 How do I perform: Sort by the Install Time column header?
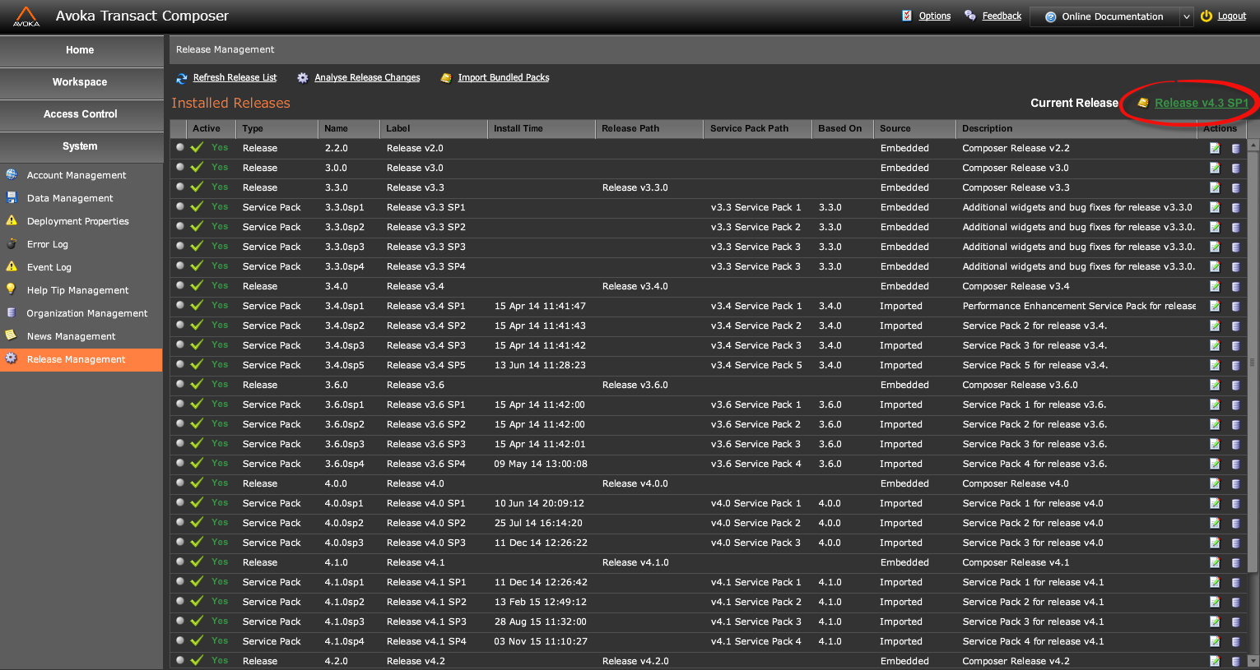[x=542, y=128]
